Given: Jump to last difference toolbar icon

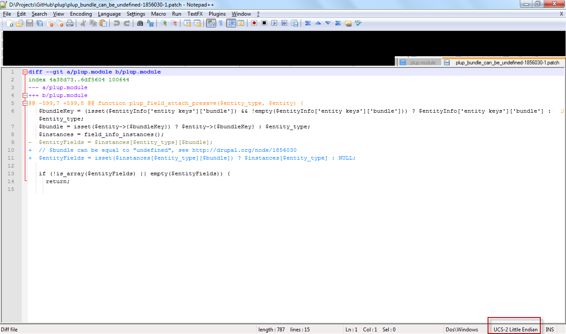Looking at the screenshot, I should tap(338, 23).
